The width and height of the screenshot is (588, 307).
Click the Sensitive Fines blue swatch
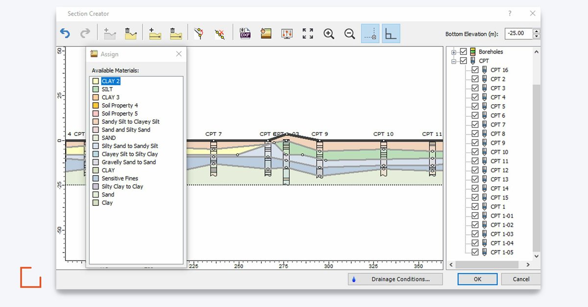pyautogui.click(x=96, y=178)
